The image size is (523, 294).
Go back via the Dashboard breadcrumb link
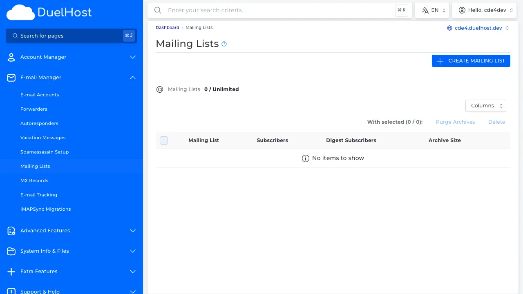pyautogui.click(x=167, y=27)
